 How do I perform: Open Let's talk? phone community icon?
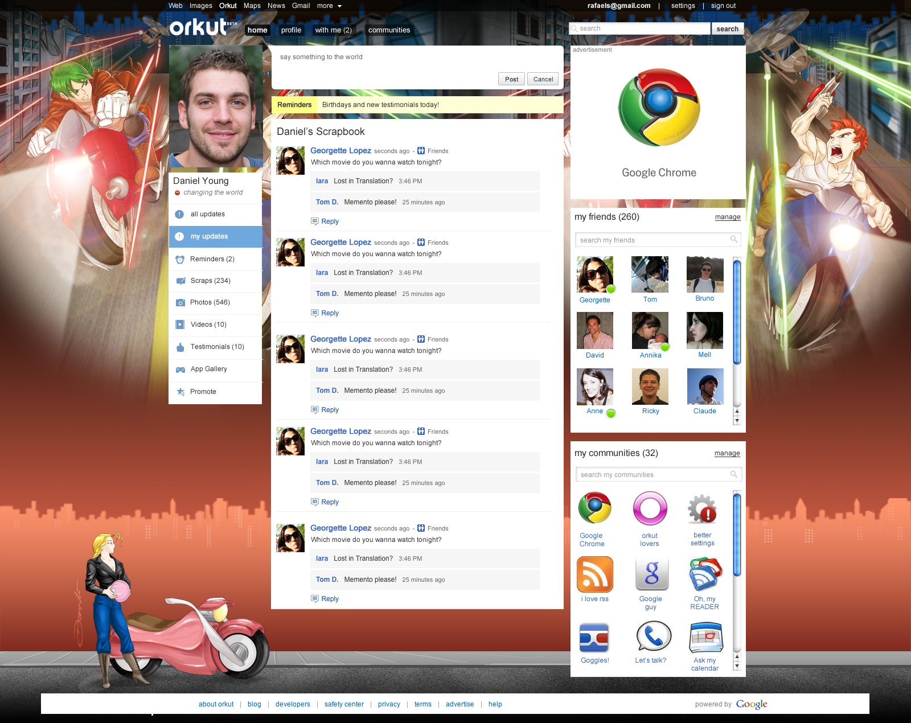[x=653, y=636]
